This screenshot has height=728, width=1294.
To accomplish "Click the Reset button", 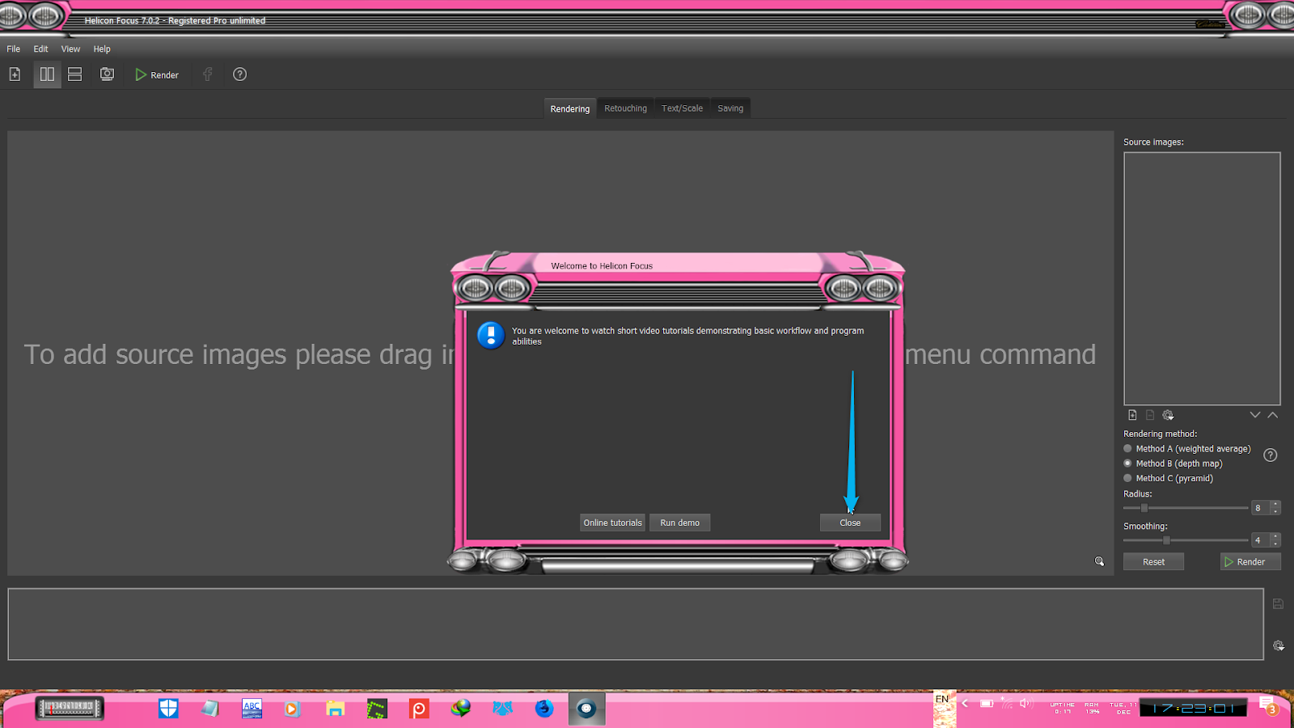I will pyautogui.click(x=1153, y=562).
